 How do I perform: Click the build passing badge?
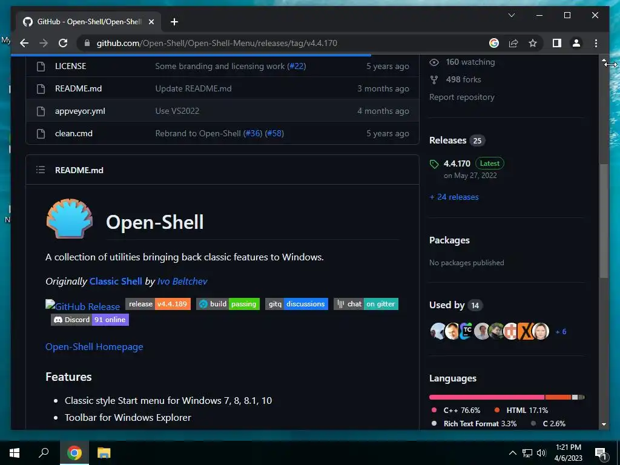pos(228,304)
